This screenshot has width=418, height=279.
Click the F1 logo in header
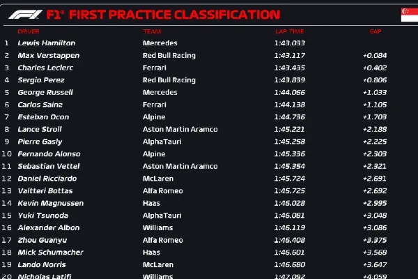click(x=20, y=14)
